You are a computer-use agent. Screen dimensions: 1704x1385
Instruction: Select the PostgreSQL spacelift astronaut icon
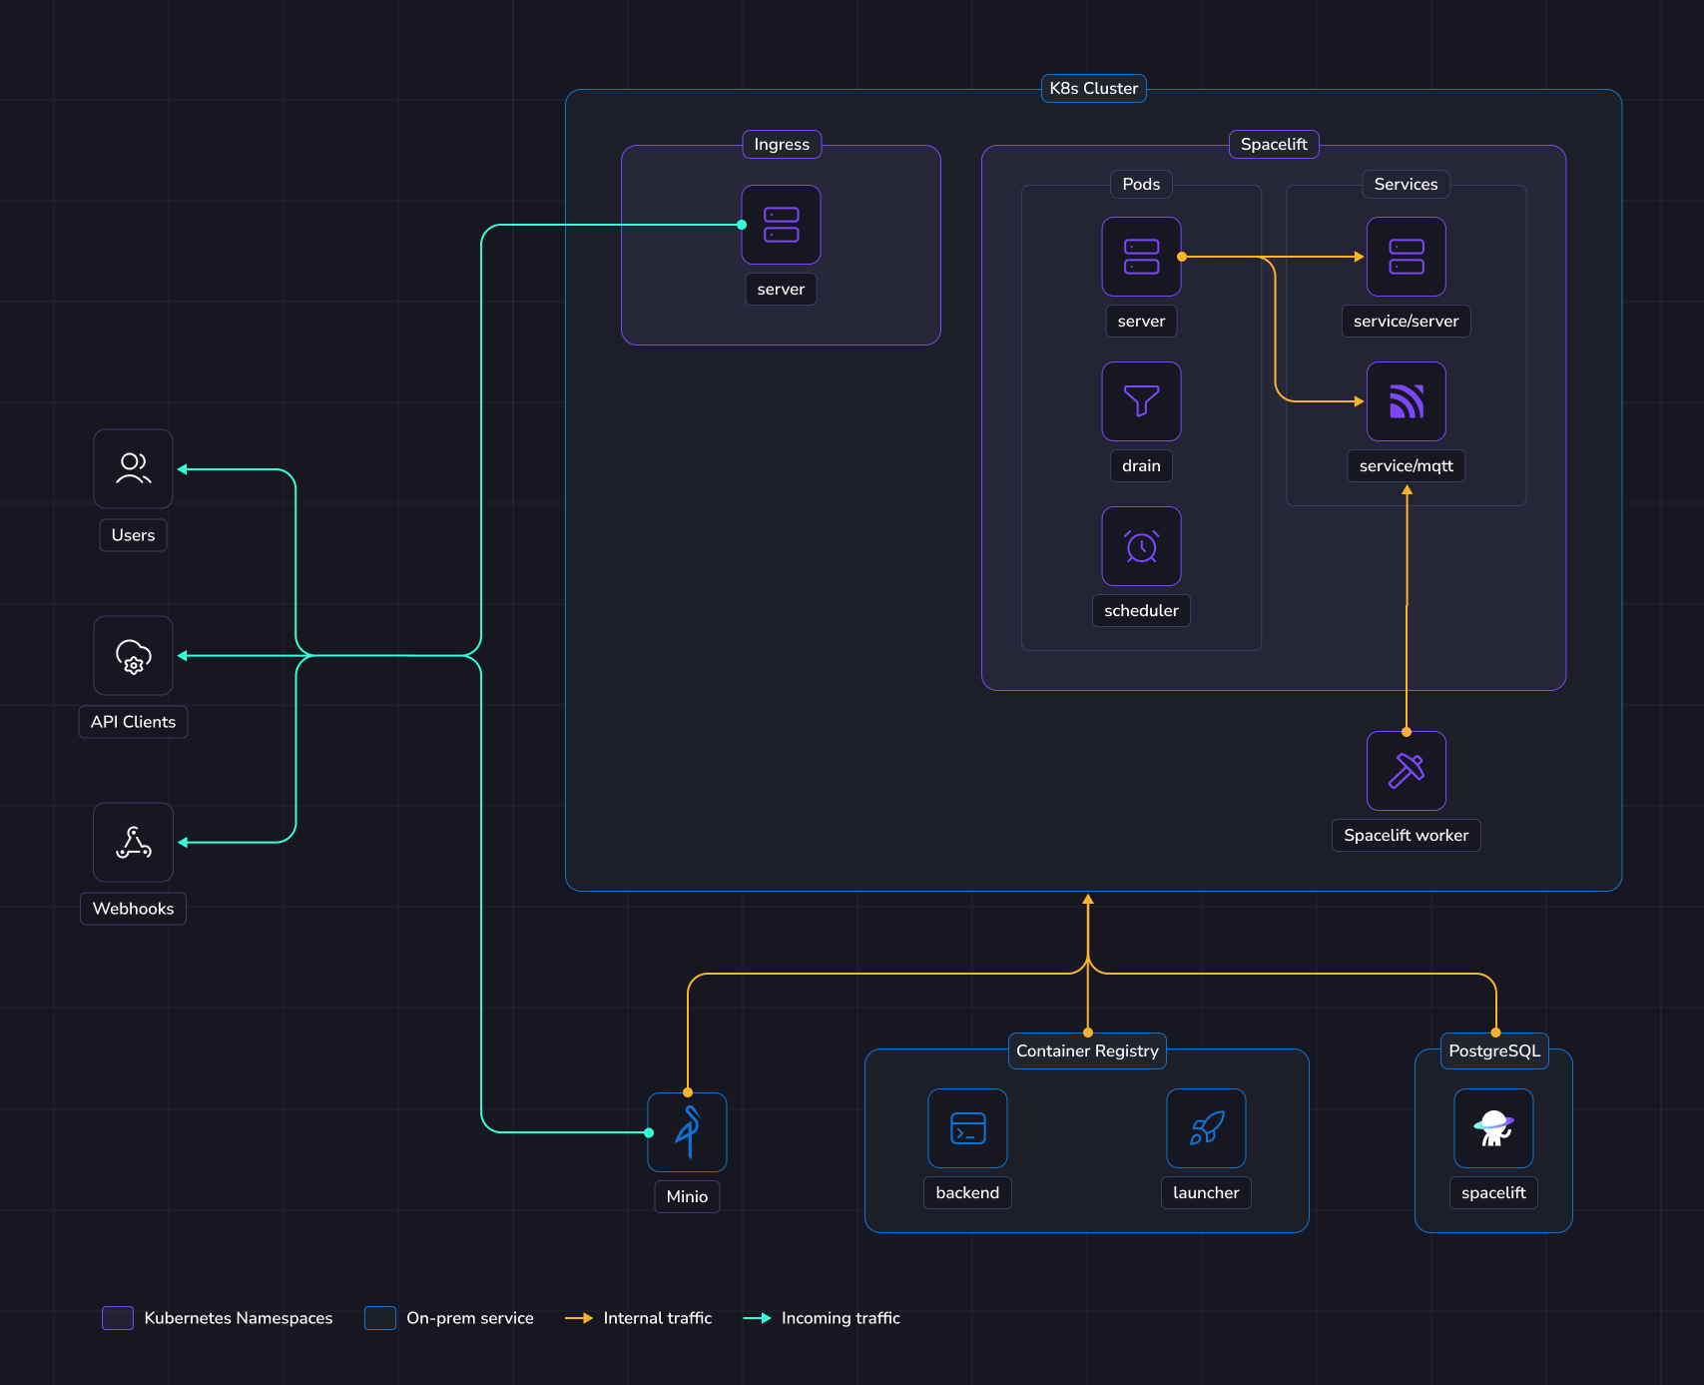1493,1128
